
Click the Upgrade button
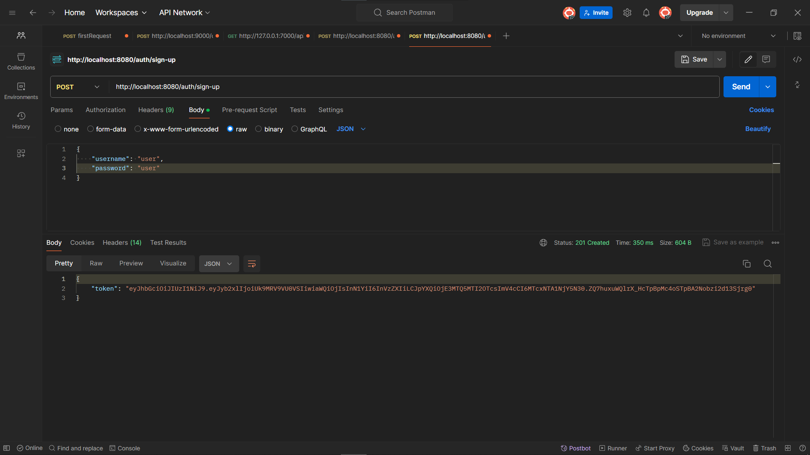coord(699,13)
